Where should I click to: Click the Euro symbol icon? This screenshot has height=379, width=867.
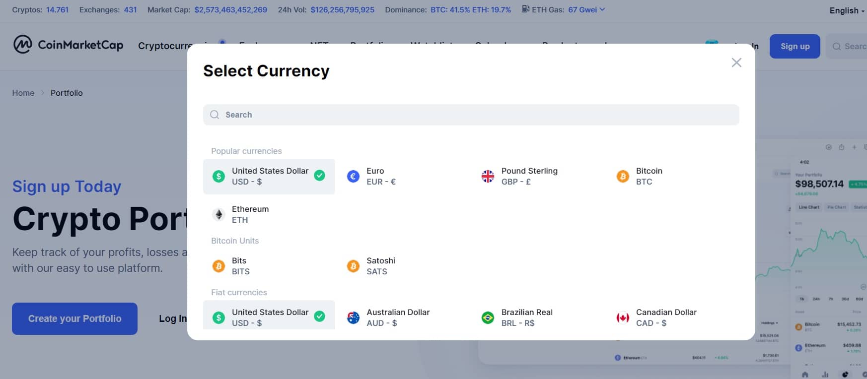[353, 176]
